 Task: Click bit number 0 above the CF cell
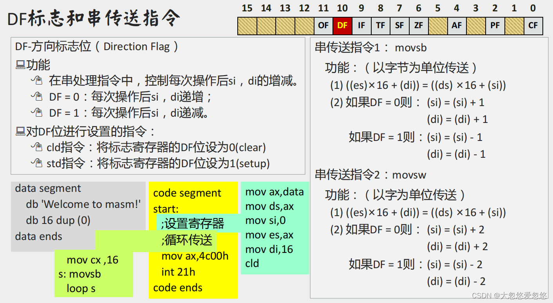tap(533, 8)
